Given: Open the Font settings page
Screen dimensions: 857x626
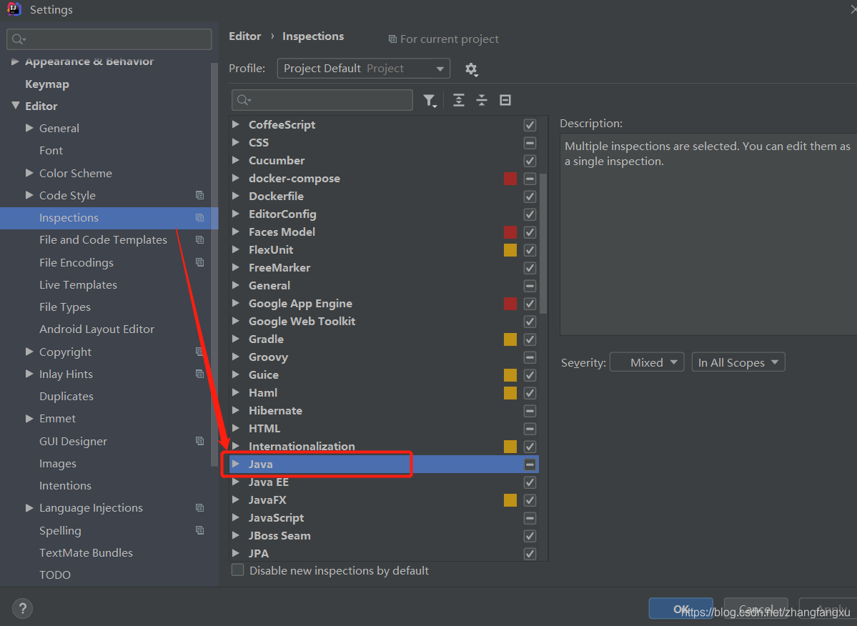Looking at the screenshot, I should pyautogui.click(x=51, y=151).
